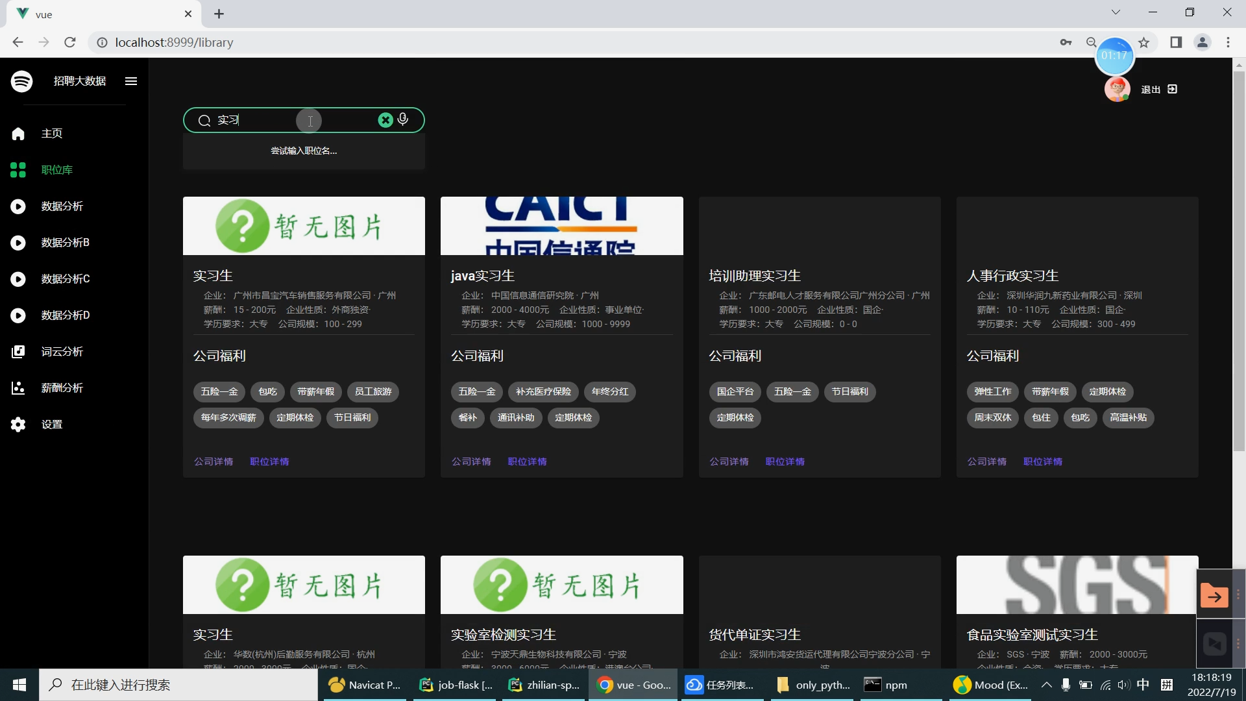
Task: Expand the Chrome profile menu
Action: point(1202,42)
